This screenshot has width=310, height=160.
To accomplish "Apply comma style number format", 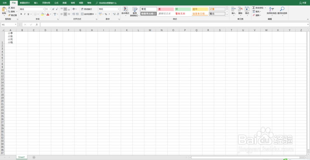I will (x=109, y=14).
